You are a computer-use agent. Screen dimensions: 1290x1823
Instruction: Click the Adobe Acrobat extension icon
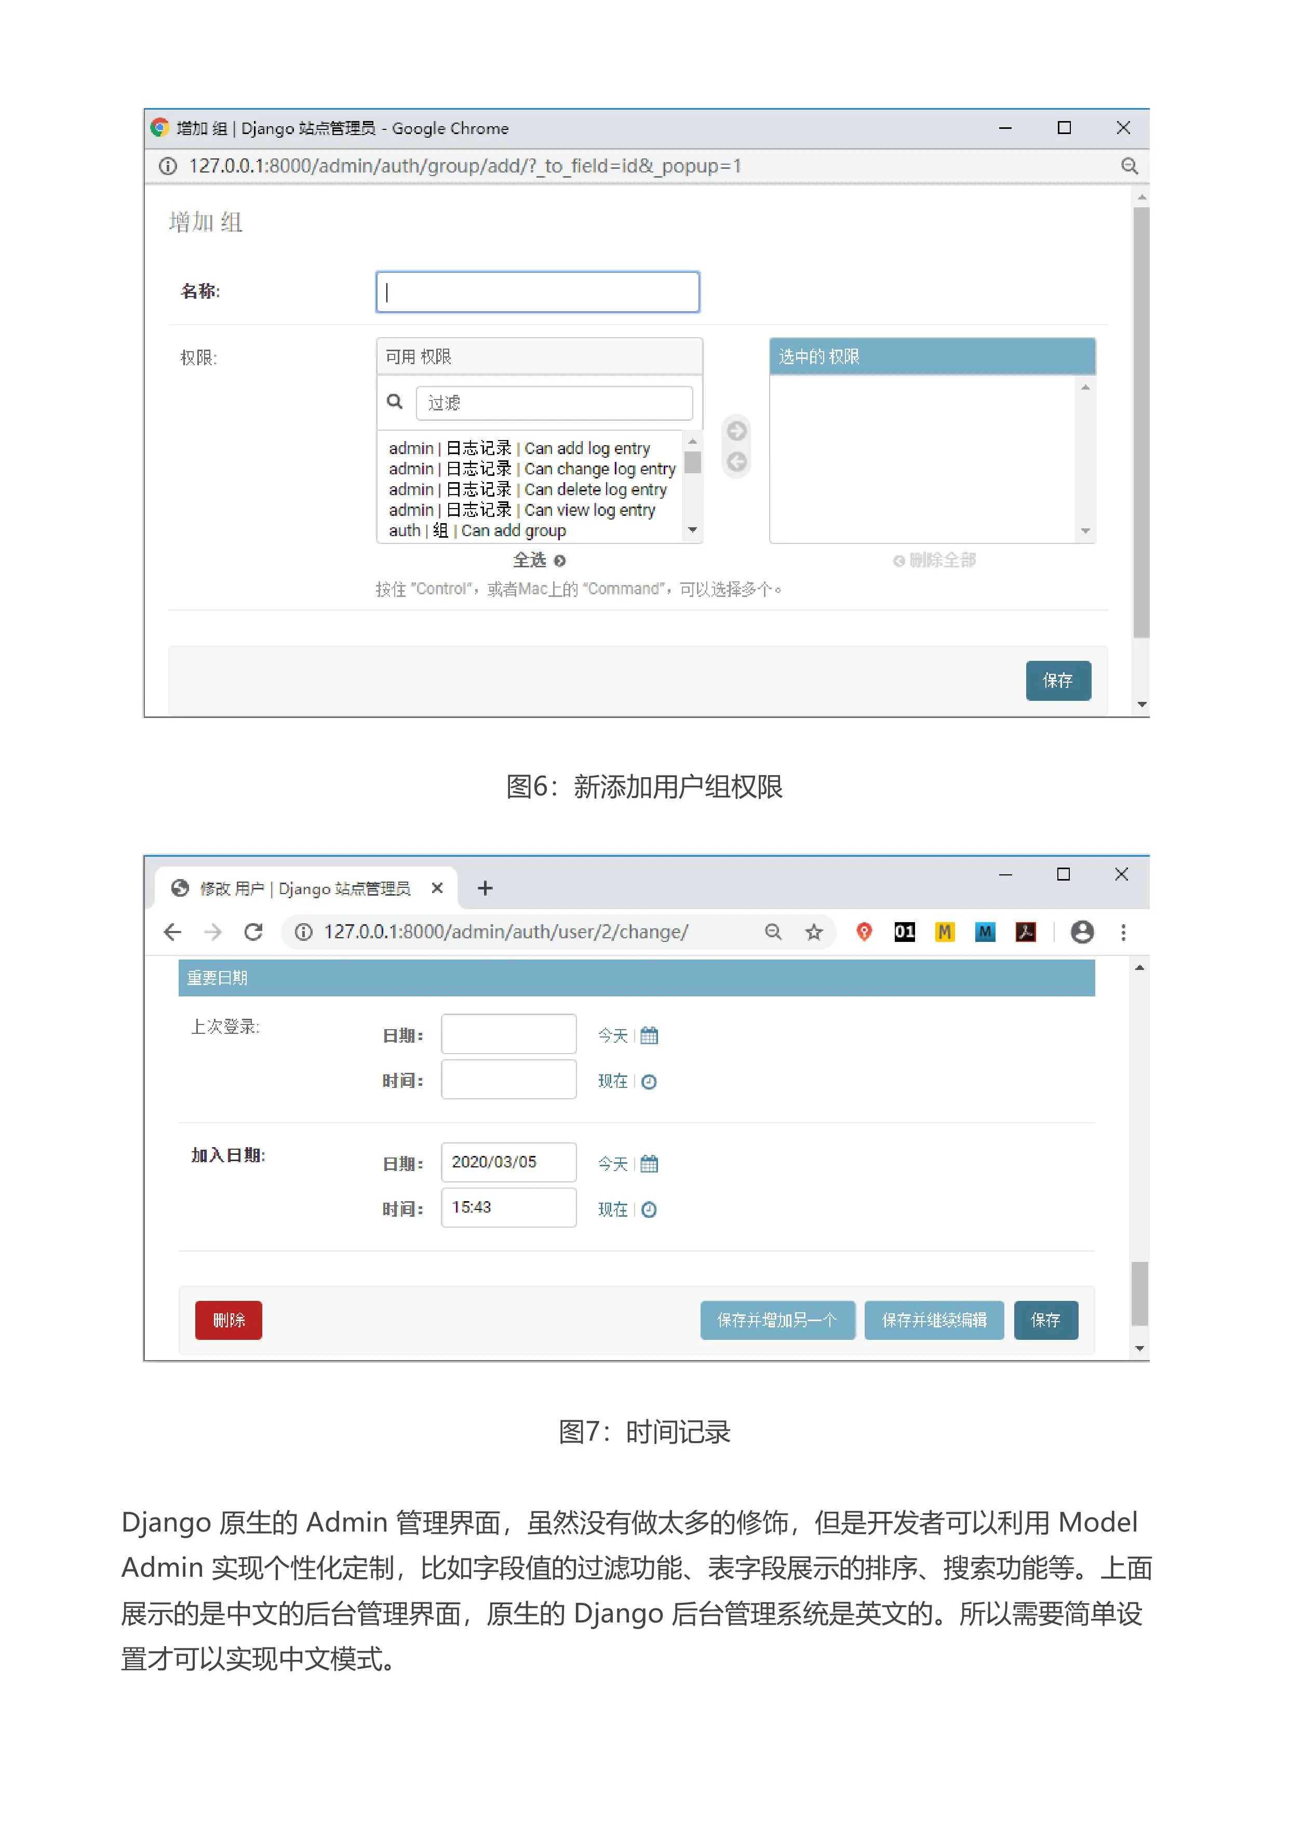(1026, 932)
